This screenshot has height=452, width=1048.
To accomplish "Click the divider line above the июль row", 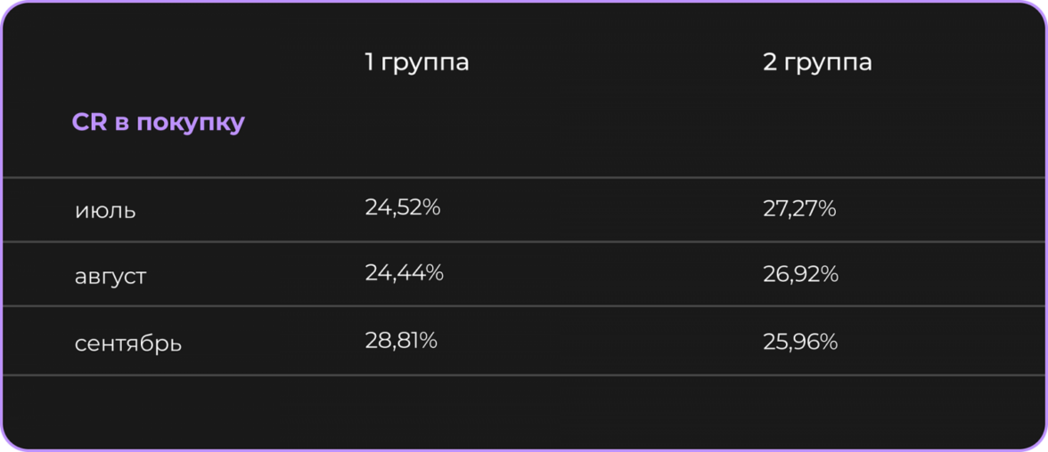I will 524,178.
